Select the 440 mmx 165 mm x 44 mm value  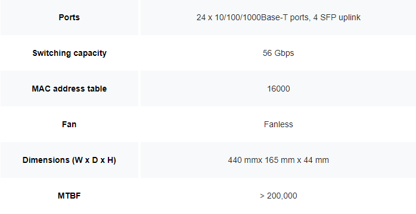point(278,160)
